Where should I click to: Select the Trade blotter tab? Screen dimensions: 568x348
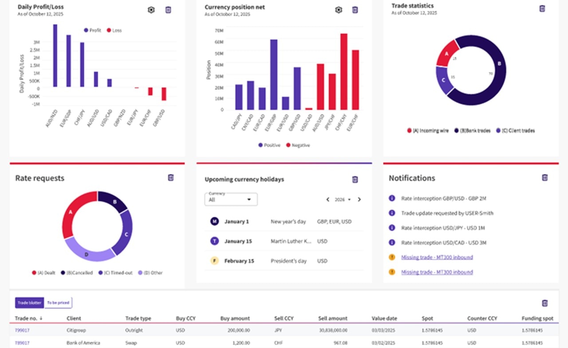pyautogui.click(x=29, y=302)
